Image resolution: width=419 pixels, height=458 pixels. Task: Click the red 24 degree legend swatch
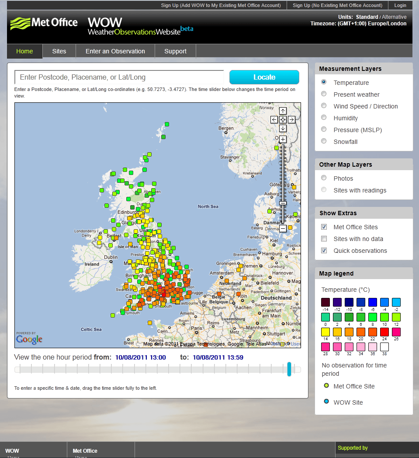384,332
